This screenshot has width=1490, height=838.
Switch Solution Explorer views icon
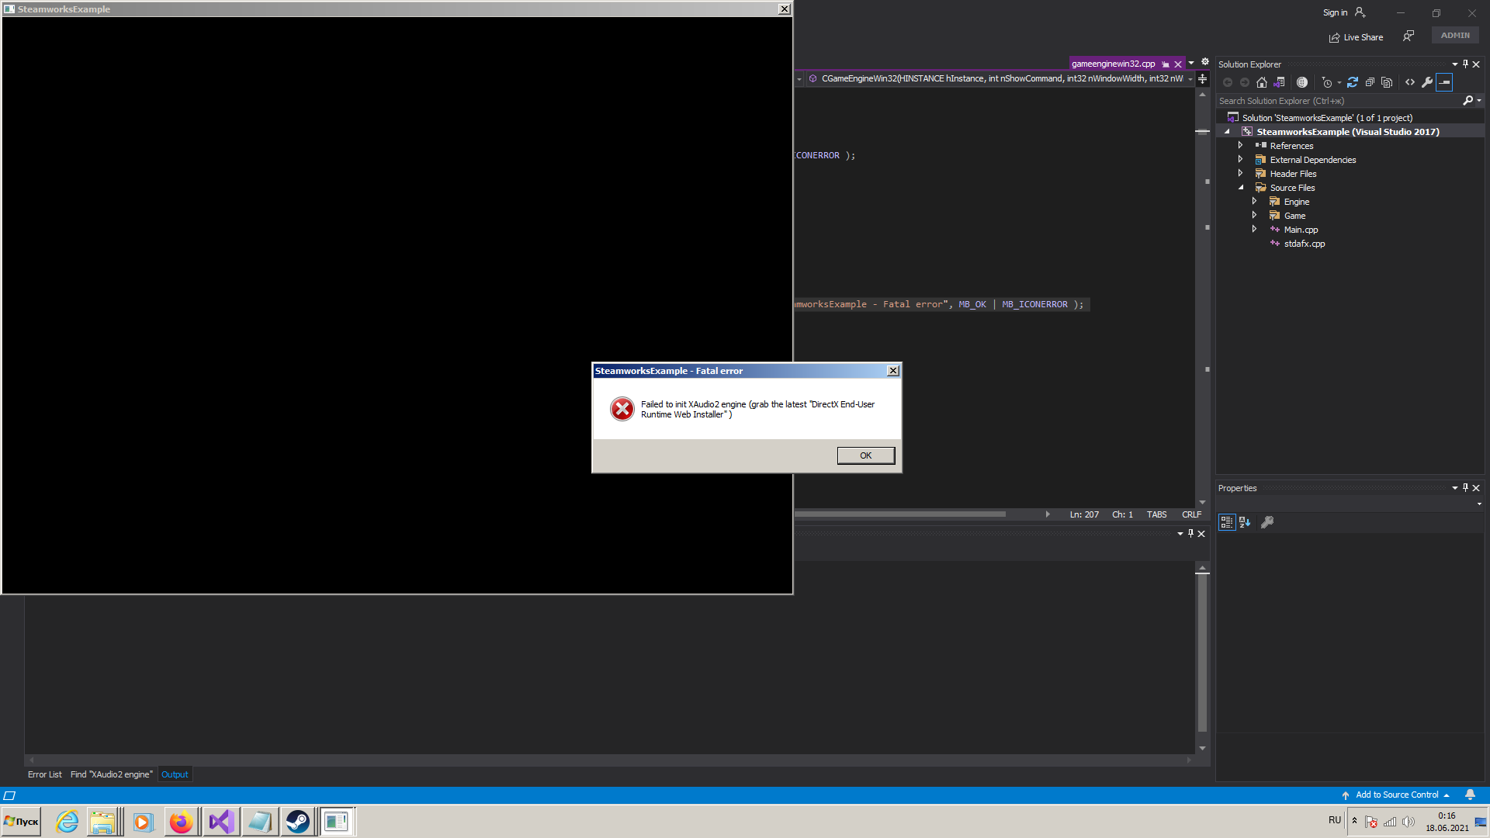(1280, 82)
